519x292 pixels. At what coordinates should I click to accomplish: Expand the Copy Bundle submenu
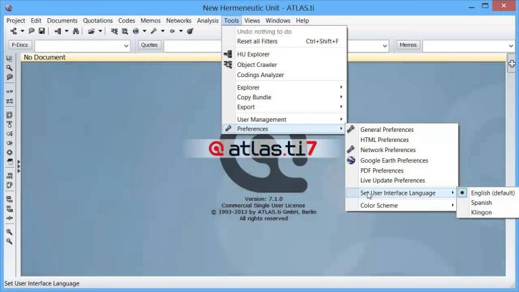(x=284, y=97)
